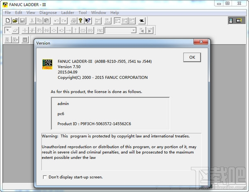Open the Window menu

pyautogui.click(x=98, y=12)
